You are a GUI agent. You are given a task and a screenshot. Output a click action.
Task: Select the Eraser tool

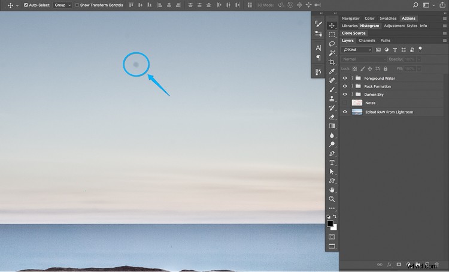coord(332,117)
